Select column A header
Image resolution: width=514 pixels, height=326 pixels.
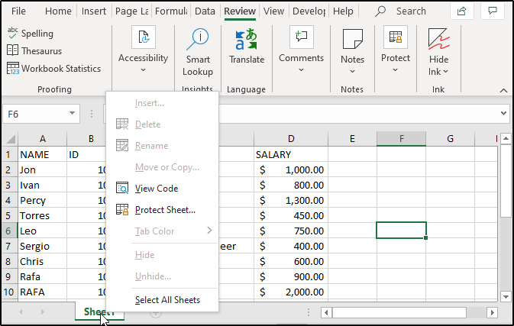click(43, 139)
